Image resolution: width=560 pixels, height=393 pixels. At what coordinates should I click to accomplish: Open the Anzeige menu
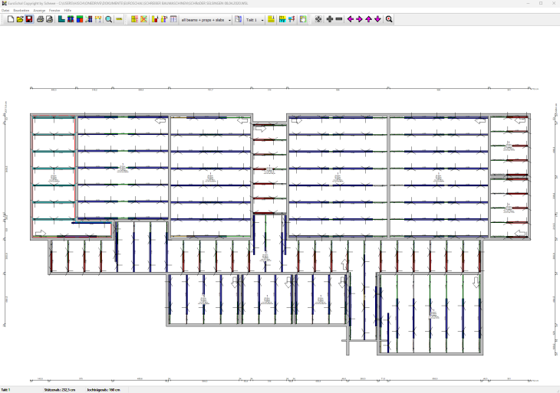coord(39,10)
